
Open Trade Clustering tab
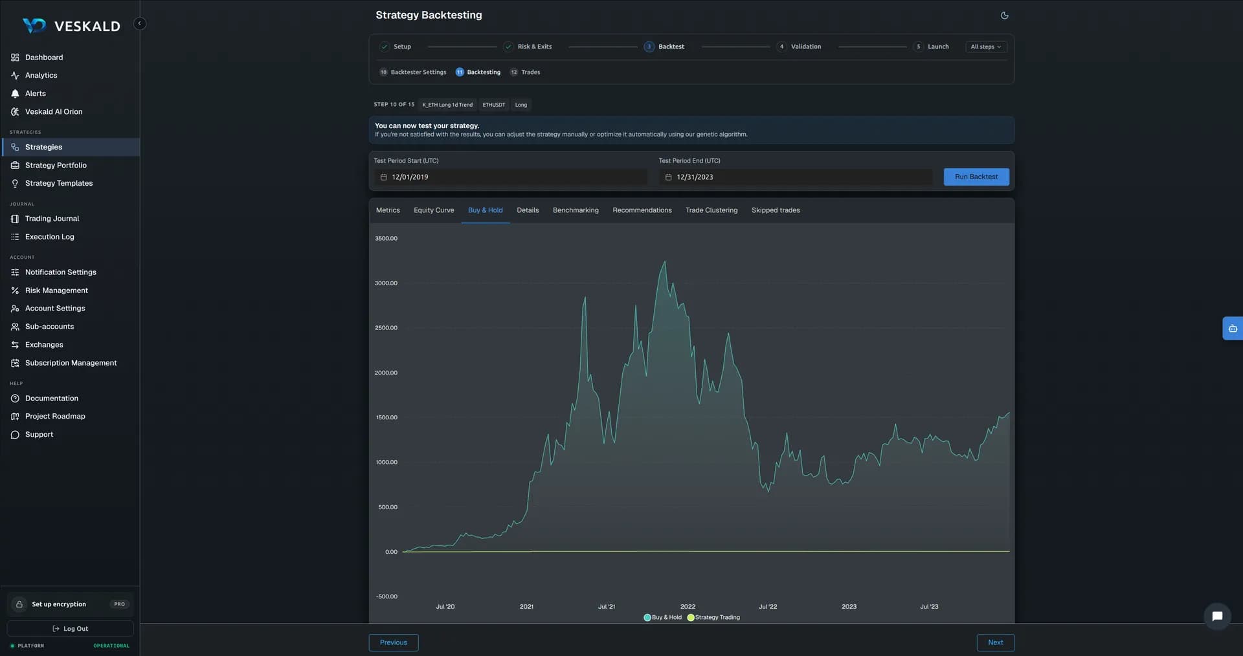pyautogui.click(x=711, y=210)
